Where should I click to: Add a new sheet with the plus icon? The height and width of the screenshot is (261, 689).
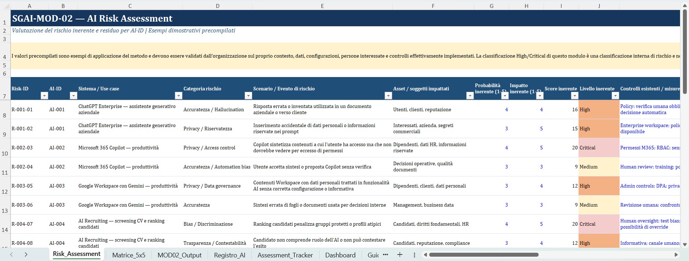[400, 255]
